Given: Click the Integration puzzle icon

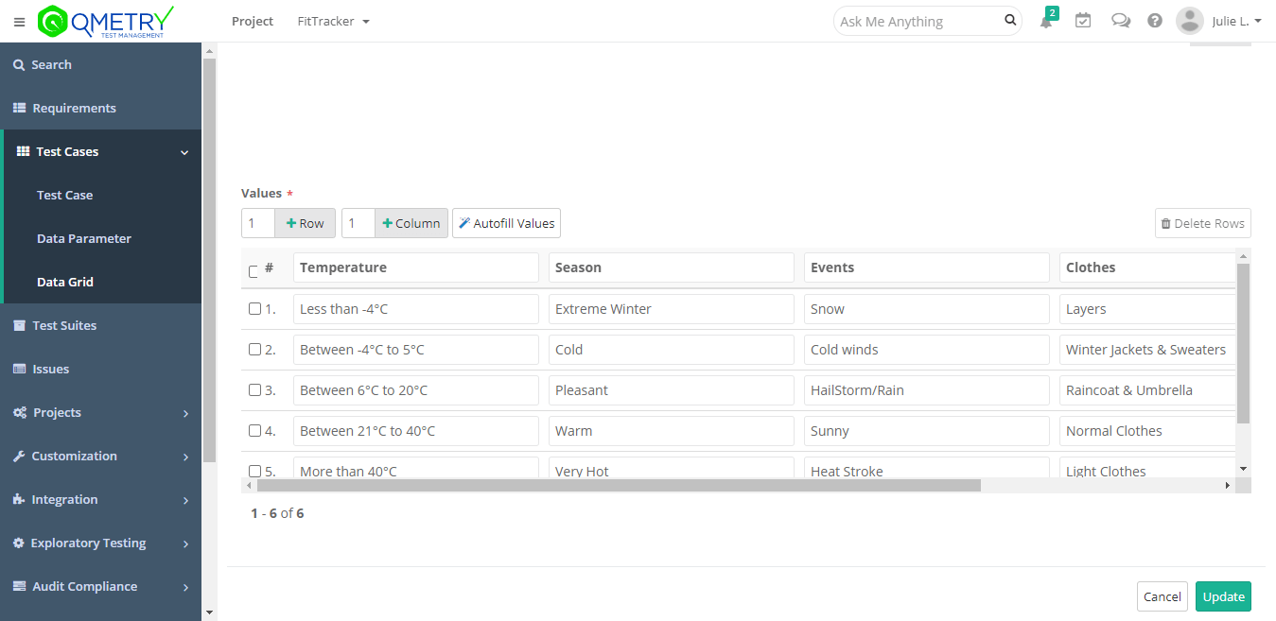Looking at the screenshot, I should (19, 499).
